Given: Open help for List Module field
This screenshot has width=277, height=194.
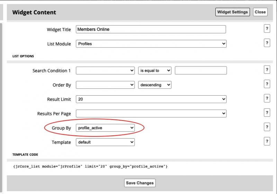Looking at the screenshot, I should click(x=267, y=43).
